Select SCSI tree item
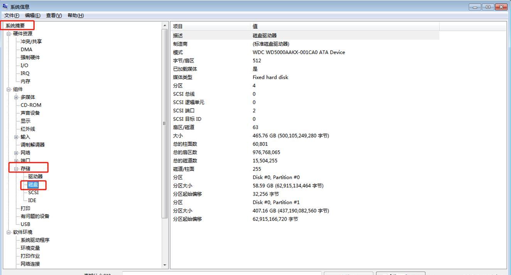 tap(33, 192)
